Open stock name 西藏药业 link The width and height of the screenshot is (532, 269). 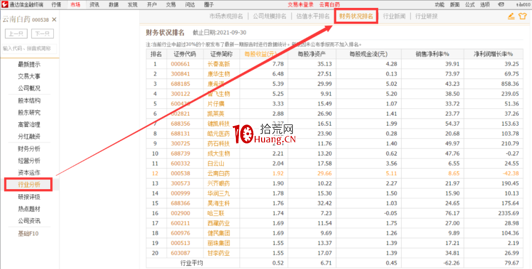click(219, 223)
